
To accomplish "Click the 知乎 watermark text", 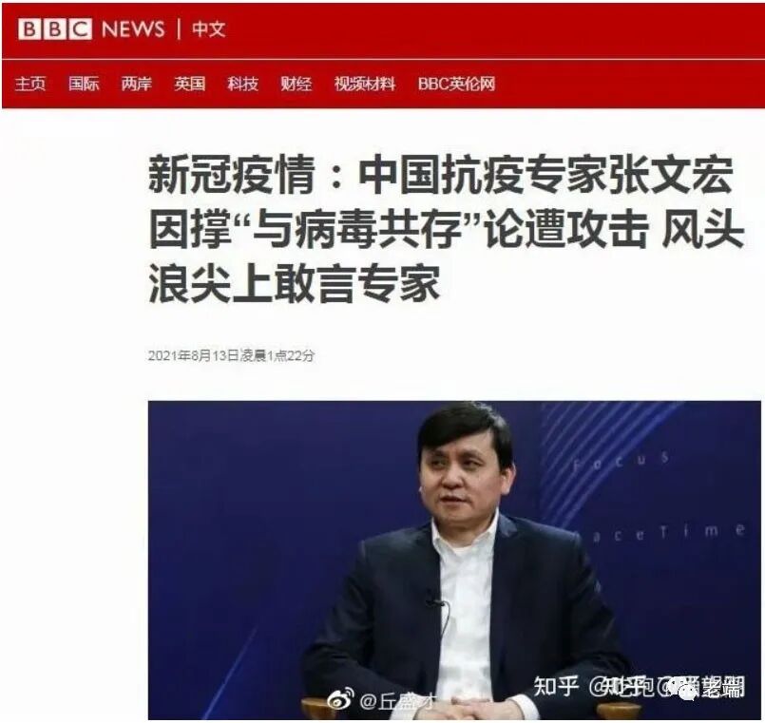I will [556, 686].
